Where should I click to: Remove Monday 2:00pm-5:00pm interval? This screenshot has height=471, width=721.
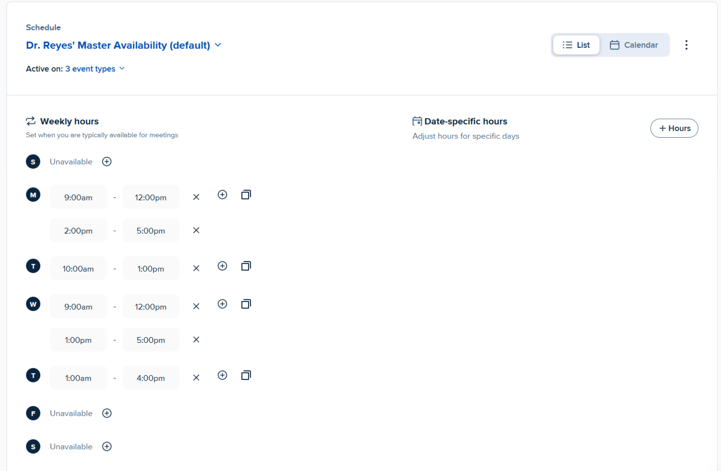[196, 230]
